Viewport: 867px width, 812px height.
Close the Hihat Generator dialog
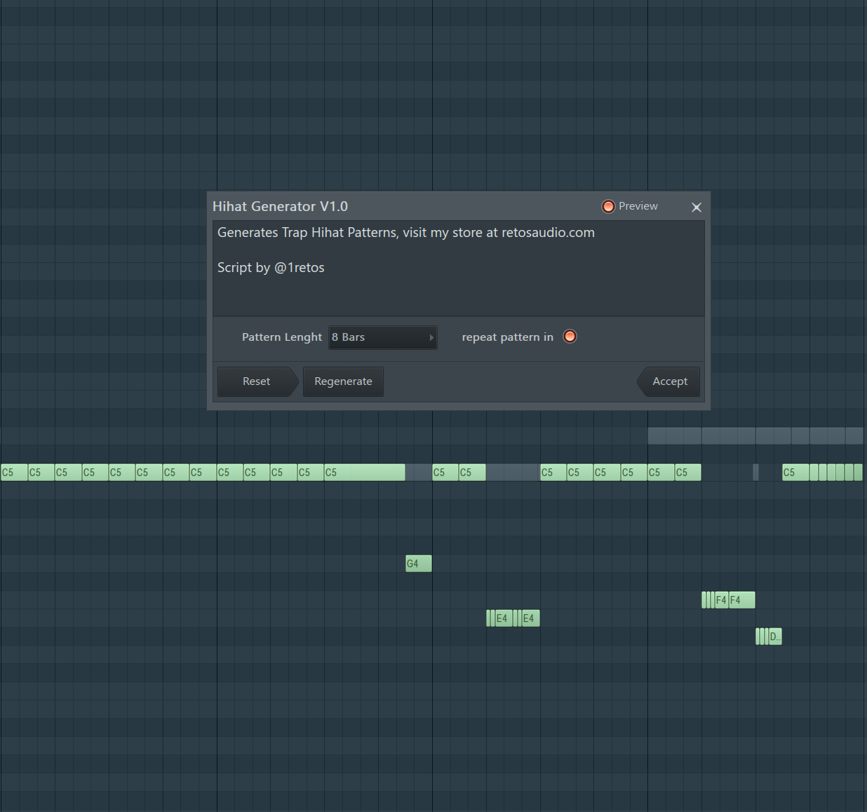click(696, 207)
